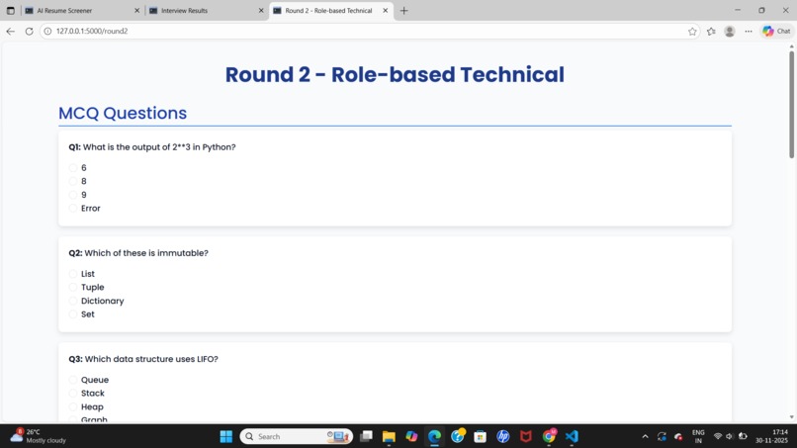Select answer 8 for Q1
The width and height of the screenshot is (797, 448).
tap(73, 181)
